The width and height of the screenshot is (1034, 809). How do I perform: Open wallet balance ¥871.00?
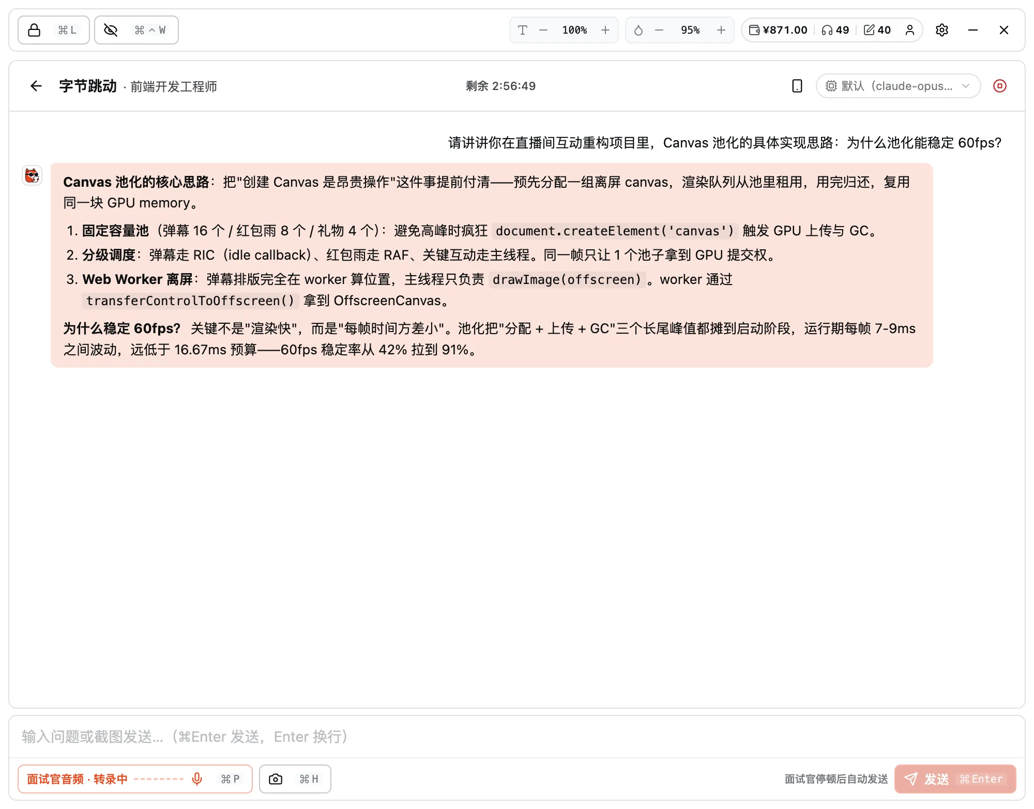pos(778,30)
